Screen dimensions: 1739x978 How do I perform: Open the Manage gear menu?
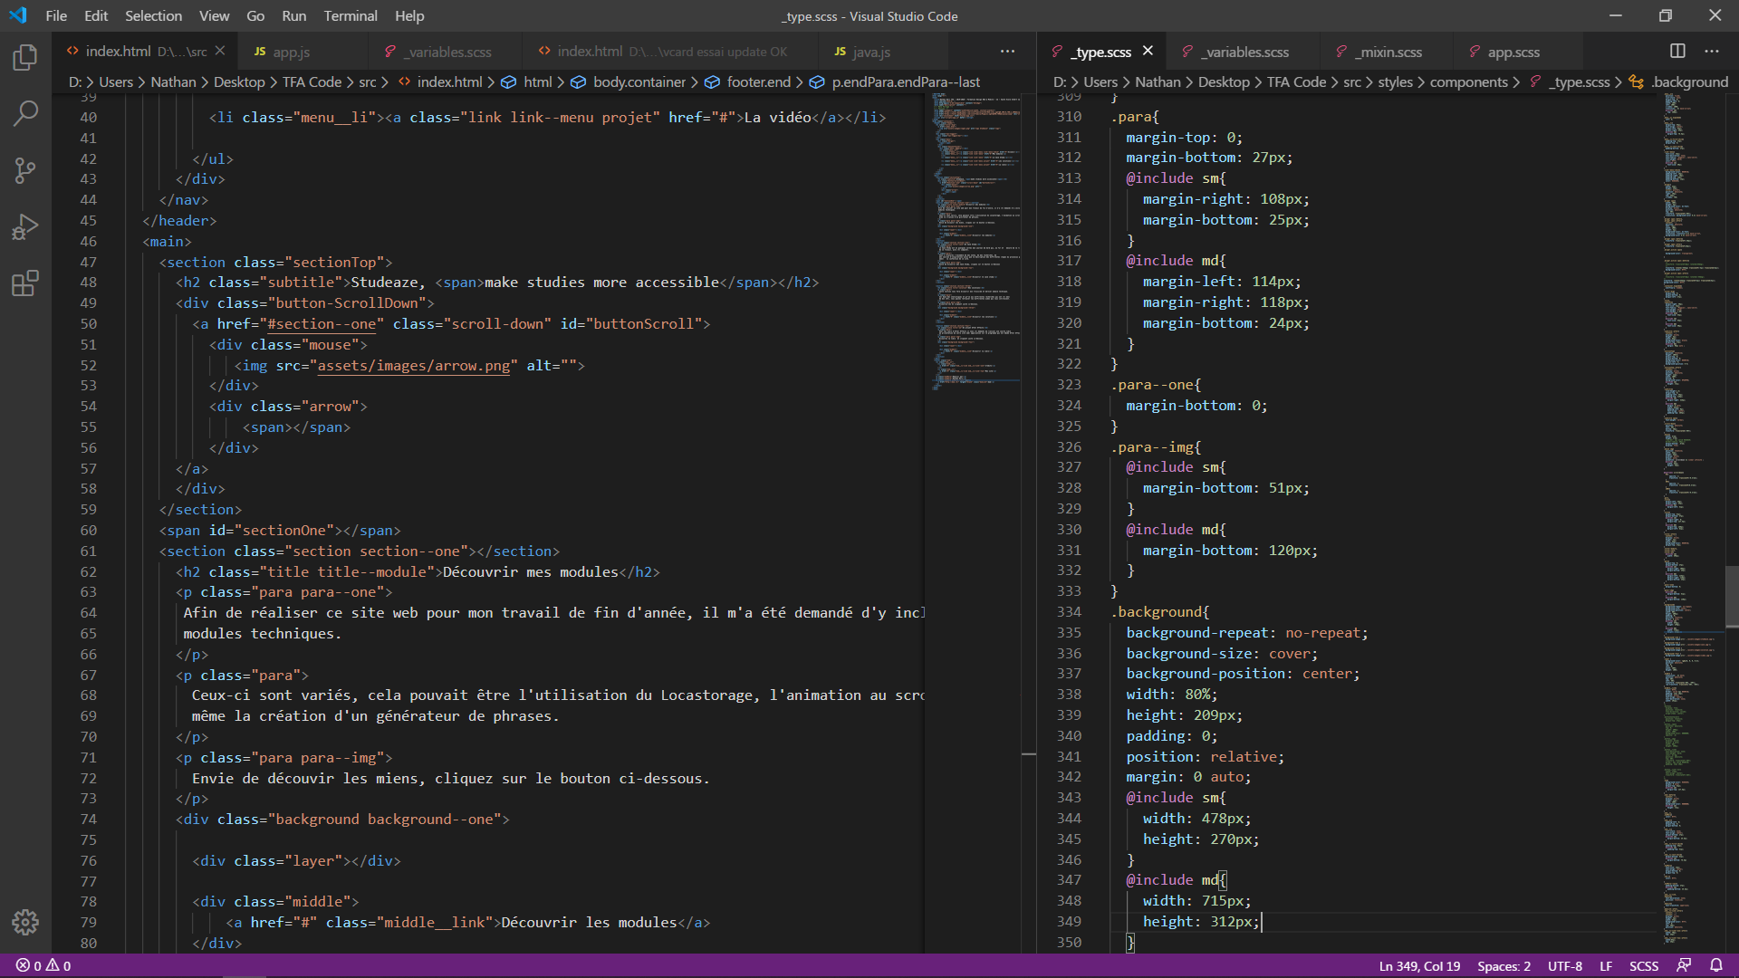click(x=25, y=922)
